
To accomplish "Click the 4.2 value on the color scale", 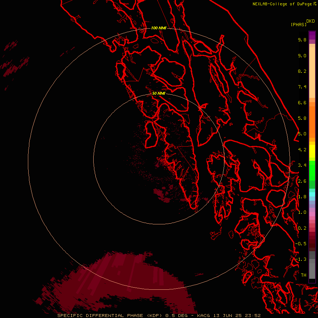I will (302, 150).
